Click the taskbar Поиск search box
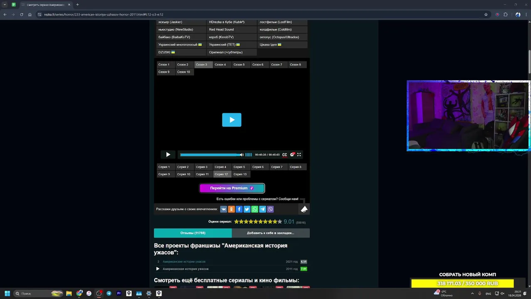 (38, 293)
